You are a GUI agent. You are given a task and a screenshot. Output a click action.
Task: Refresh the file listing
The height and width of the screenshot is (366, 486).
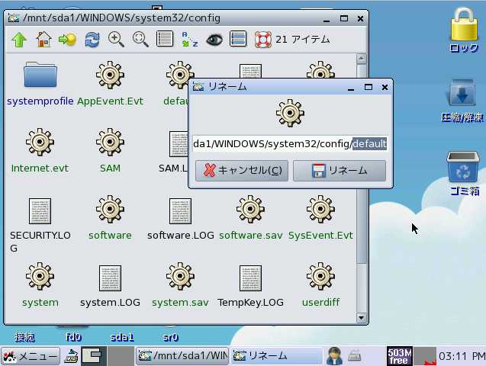tap(92, 39)
